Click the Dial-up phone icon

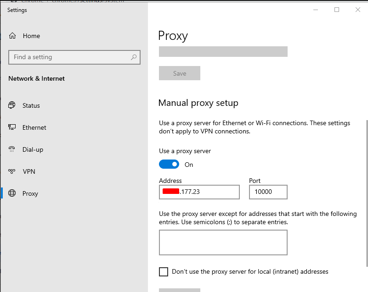tap(12, 149)
